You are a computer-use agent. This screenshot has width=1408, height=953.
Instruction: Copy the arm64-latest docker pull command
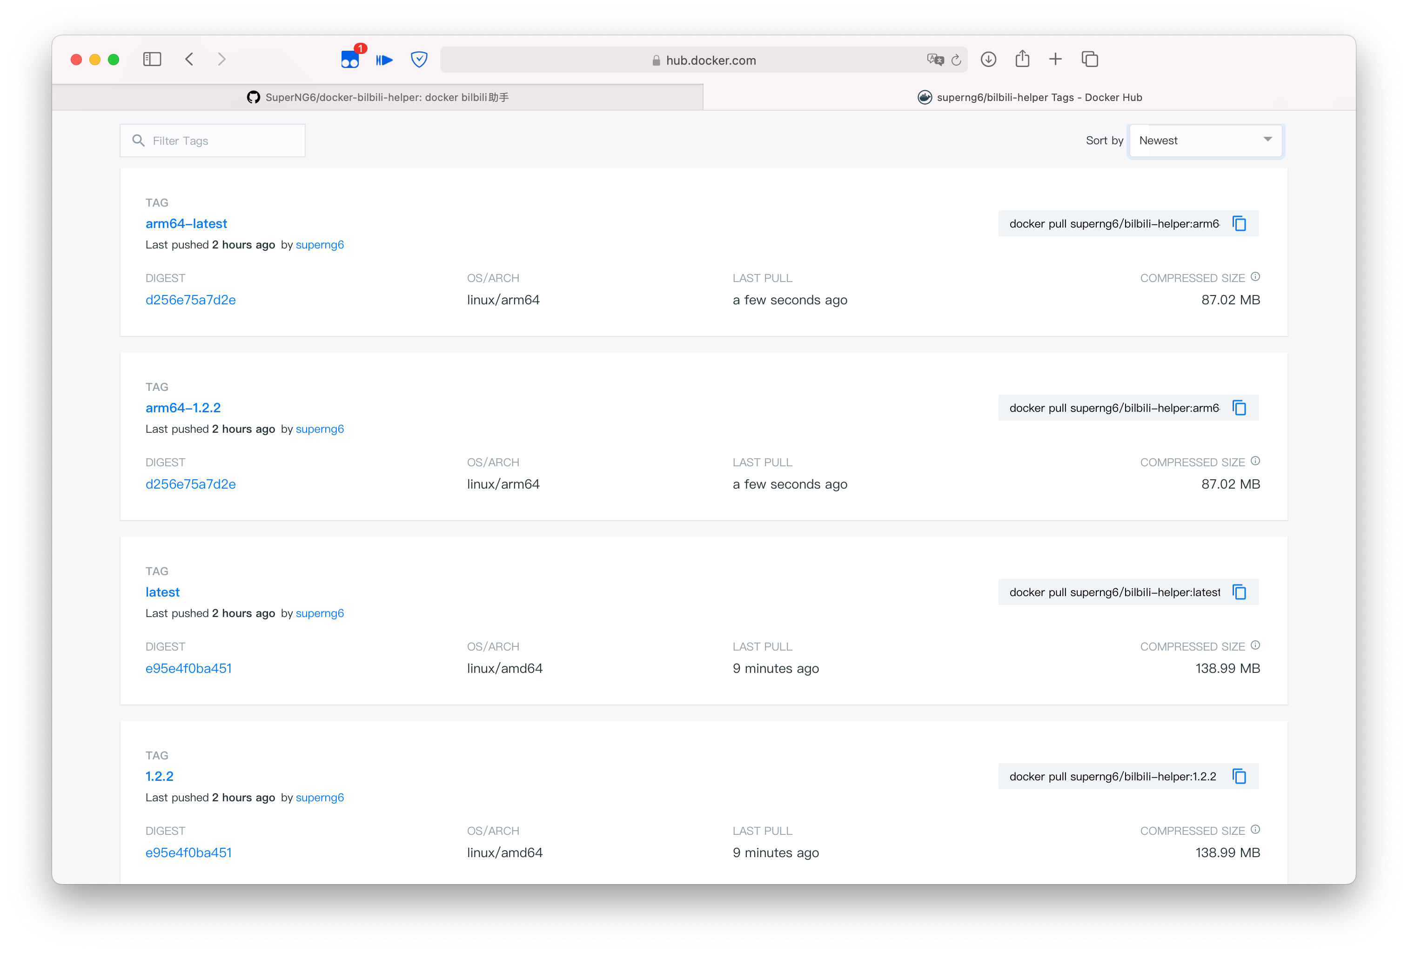[1239, 223]
